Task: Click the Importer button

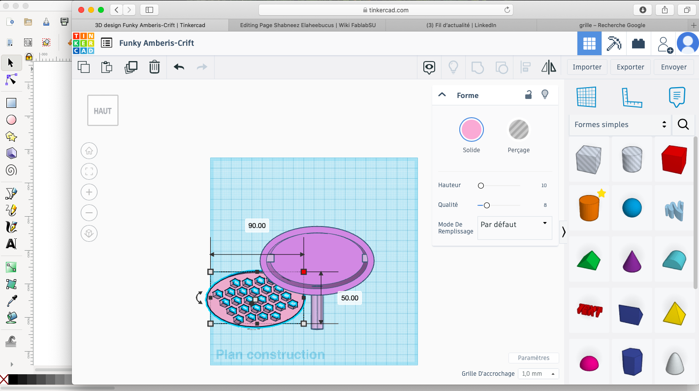Action: [587, 67]
